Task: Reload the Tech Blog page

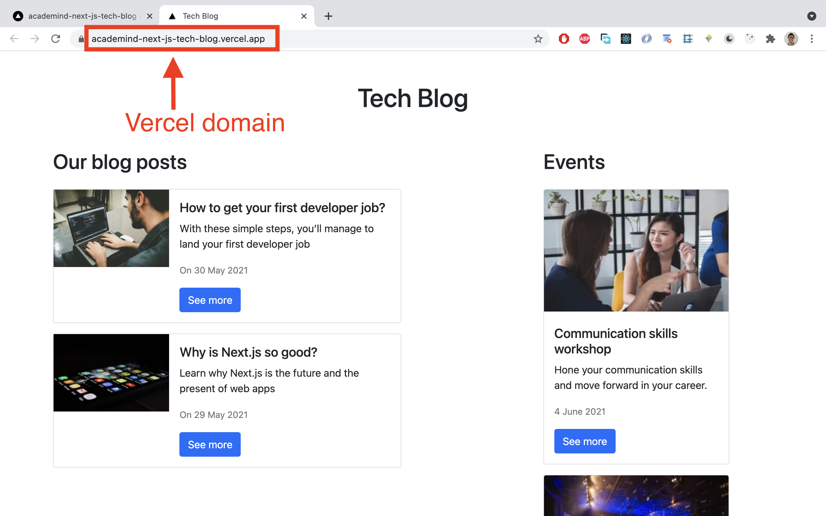Action: click(x=55, y=39)
